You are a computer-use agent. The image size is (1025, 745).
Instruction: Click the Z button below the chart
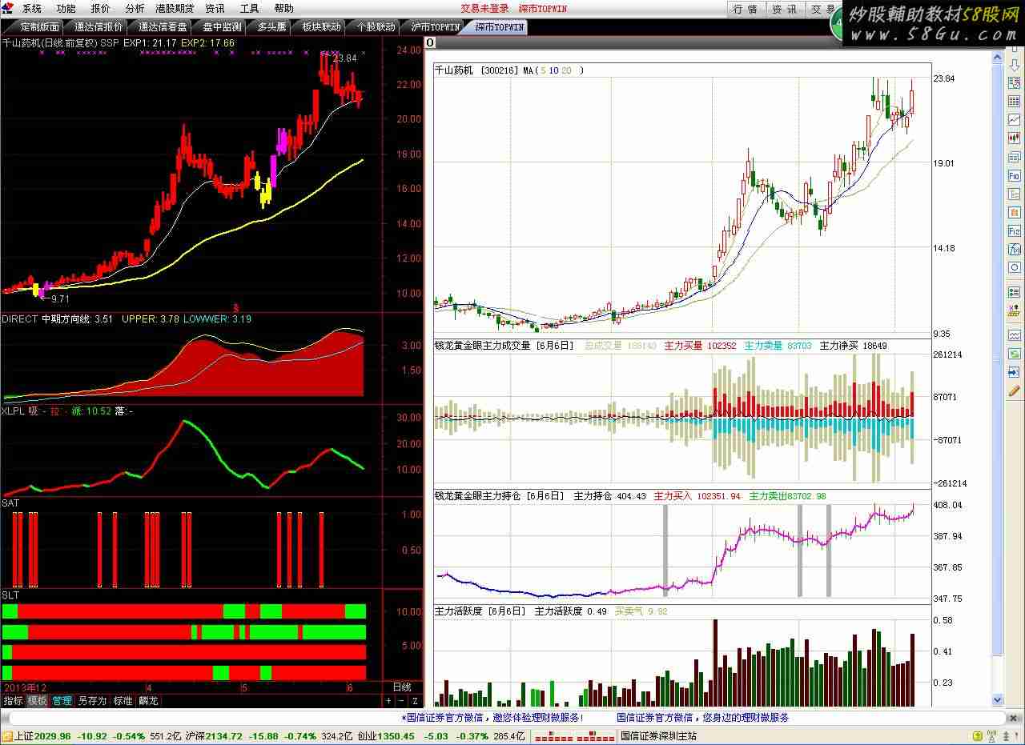pyautogui.click(x=415, y=700)
